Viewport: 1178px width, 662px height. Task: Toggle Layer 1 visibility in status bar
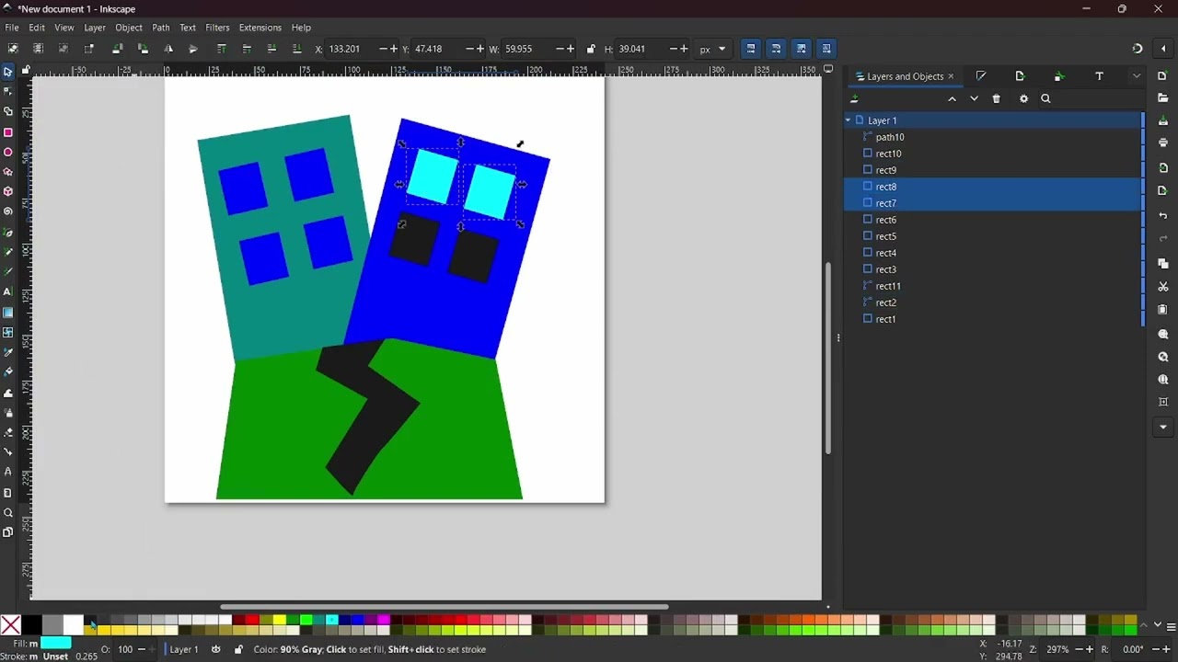[x=216, y=649]
